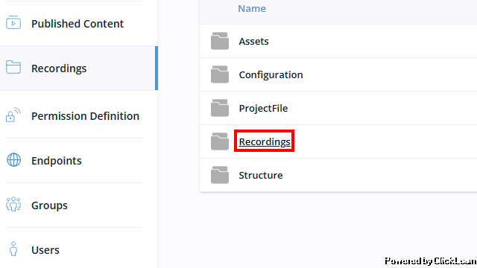Click the Assets folder icon
The image size is (477, 268).
click(220, 41)
